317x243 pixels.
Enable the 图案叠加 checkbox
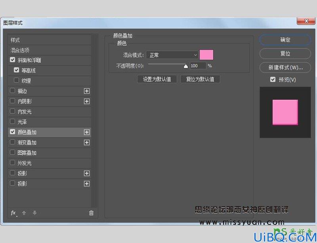coord(13,152)
